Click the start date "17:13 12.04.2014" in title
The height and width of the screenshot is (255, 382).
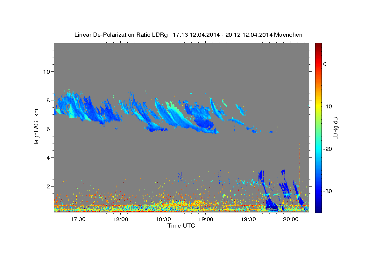196,35
